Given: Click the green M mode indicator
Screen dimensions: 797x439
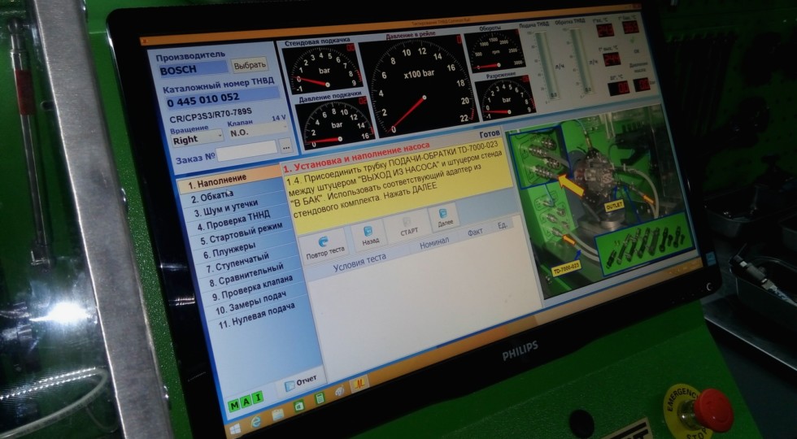Looking at the screenshot, I should [234, 405].
